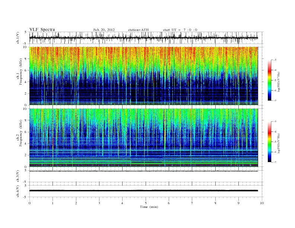The height and width of the screenshot is (228, 295).
Task: Click the '1' tick label on Time axis
Action: (x=53, y=203)
